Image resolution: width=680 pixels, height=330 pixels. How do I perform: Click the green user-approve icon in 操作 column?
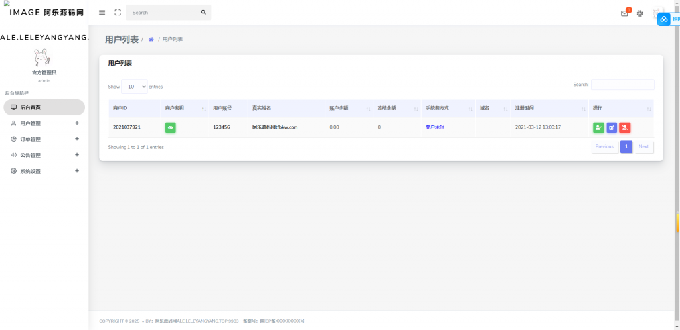point(598,127)
